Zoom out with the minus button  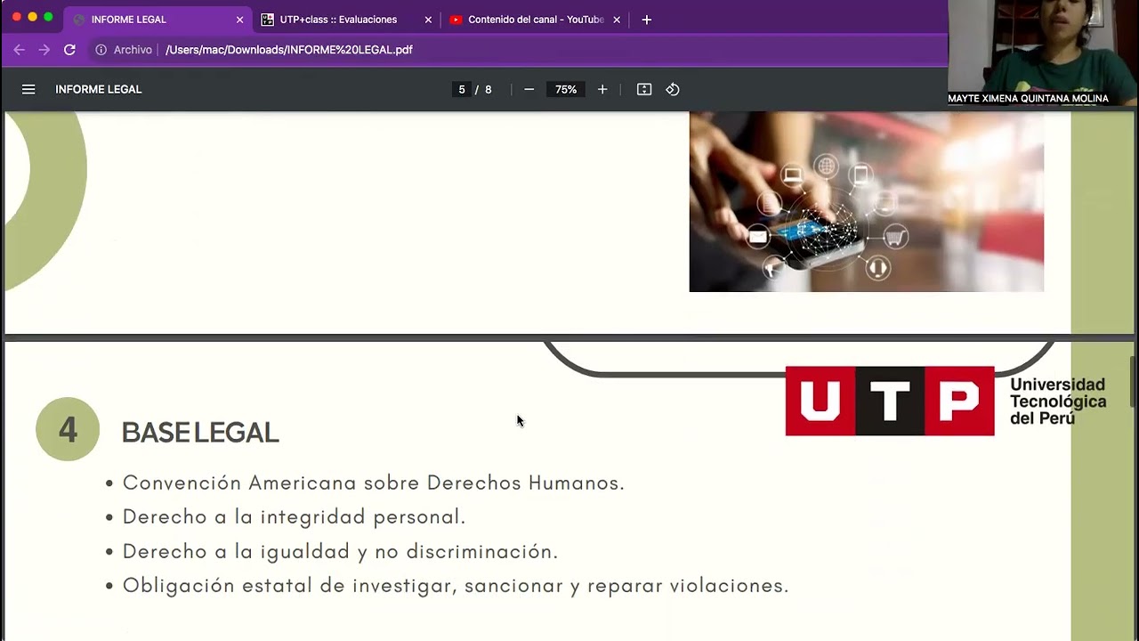[529, 89]
